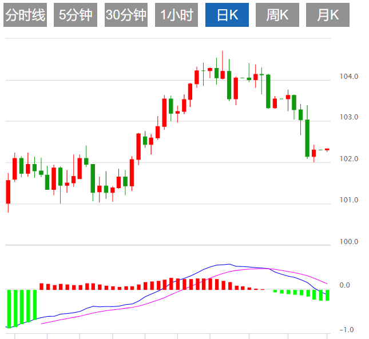The image size is (369, 339).
Task: Click the 103.0 price axis label
Action: click(x=349, y=118)
